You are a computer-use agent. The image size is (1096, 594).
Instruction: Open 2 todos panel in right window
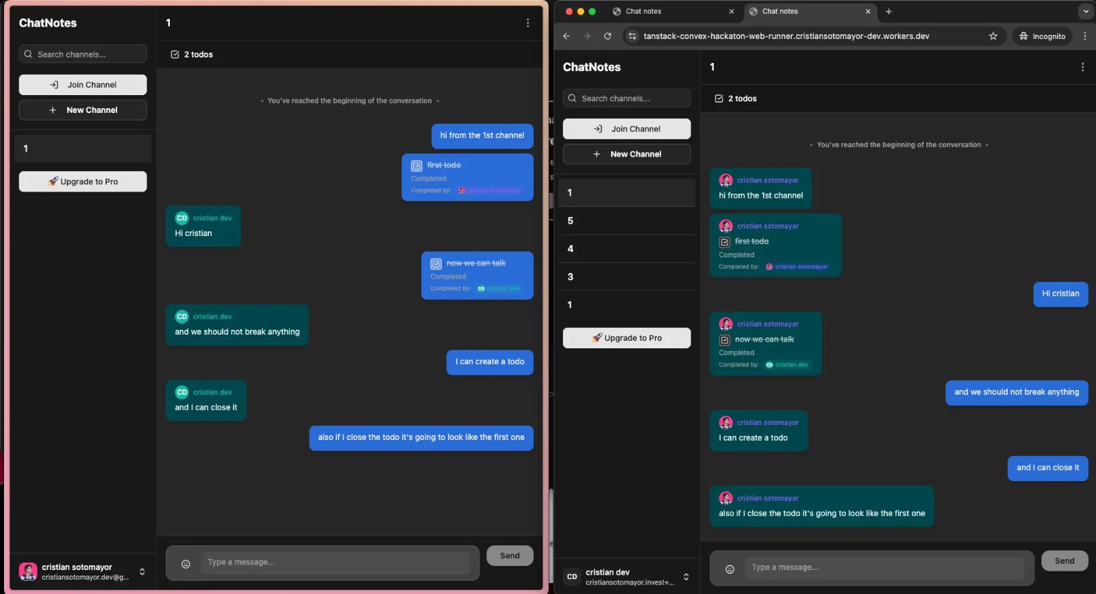point(736,99)
